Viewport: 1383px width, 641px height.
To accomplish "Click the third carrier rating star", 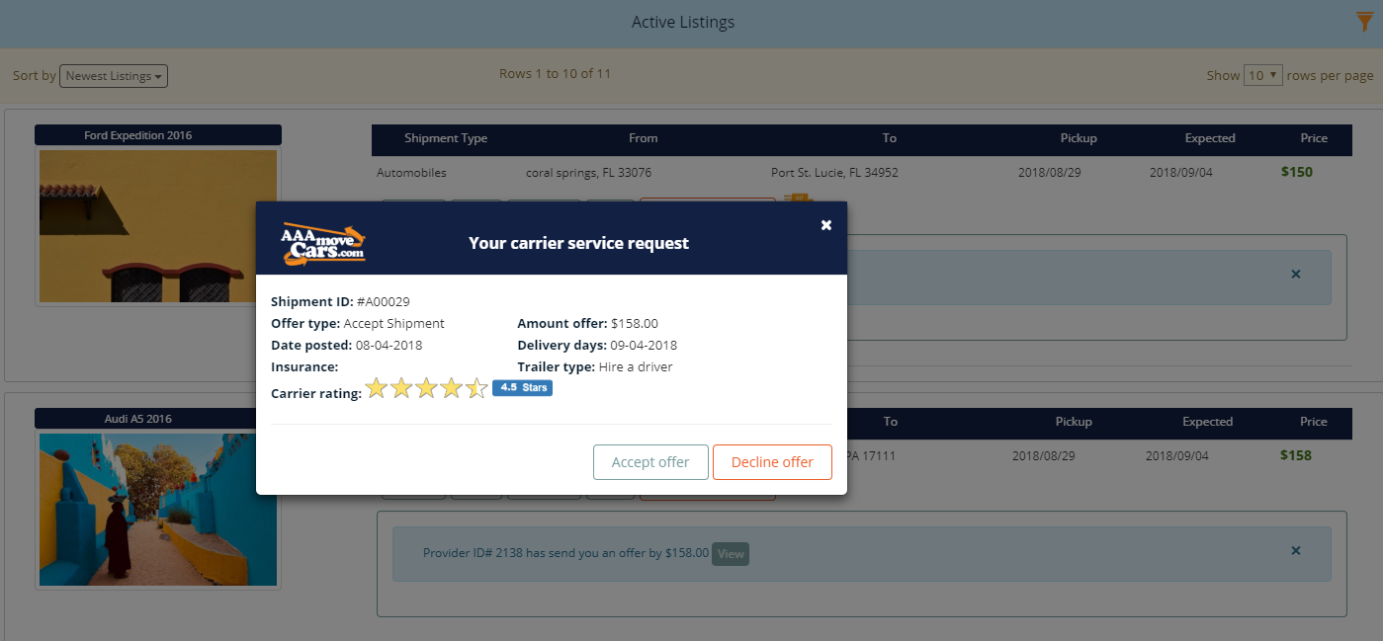I will click(426, 389).
